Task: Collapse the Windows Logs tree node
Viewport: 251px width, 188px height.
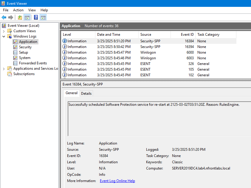Action: click(4, 36)
